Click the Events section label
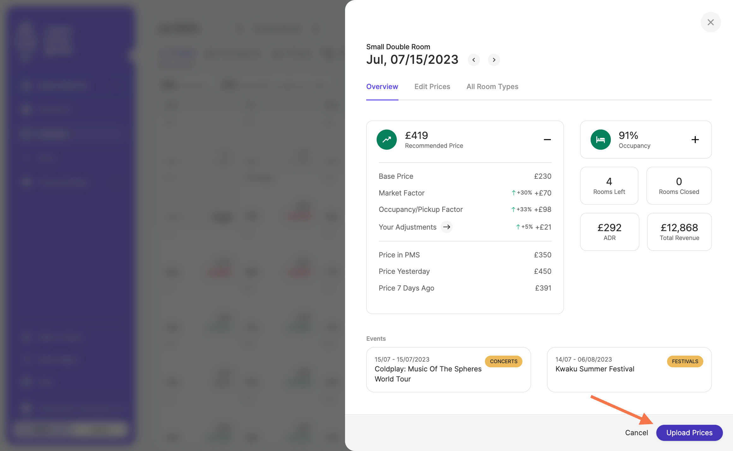This screenshot has height=451, width=733. click(376, 339)
